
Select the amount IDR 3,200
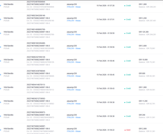(x=142, y=18)
